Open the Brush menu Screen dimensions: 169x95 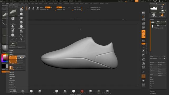click(x=7, y=3)
